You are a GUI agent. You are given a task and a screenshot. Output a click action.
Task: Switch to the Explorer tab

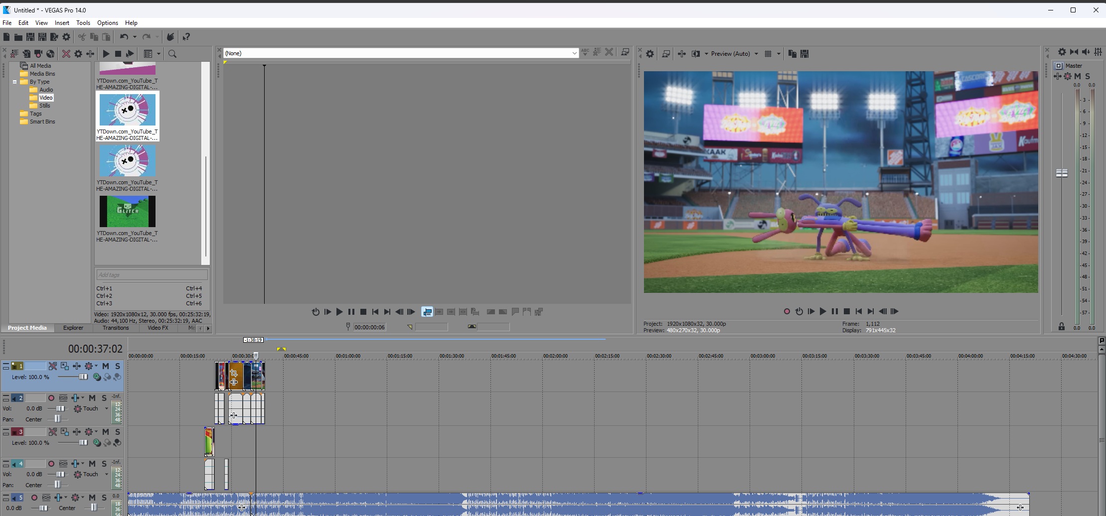click(73, 328)
